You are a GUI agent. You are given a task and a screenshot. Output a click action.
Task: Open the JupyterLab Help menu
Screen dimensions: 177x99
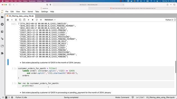(x=52, y=12)
